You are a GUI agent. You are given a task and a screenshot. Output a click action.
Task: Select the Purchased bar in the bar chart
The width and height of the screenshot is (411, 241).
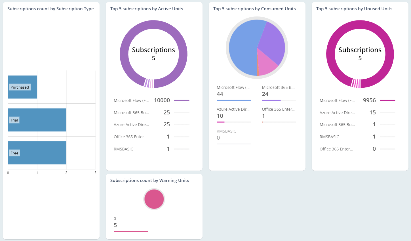pyautogui.click(x=23, y=87)
